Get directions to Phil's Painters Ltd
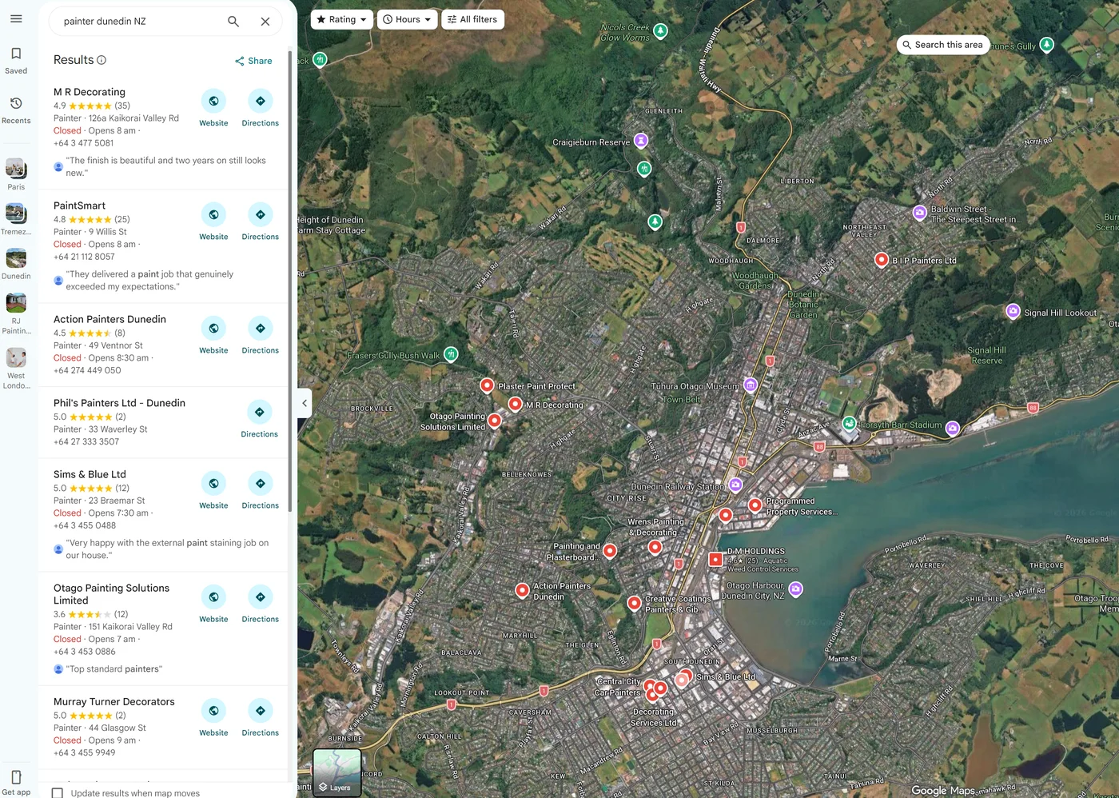The height and width of the screenshot is (798, 1119). [260, 412]
